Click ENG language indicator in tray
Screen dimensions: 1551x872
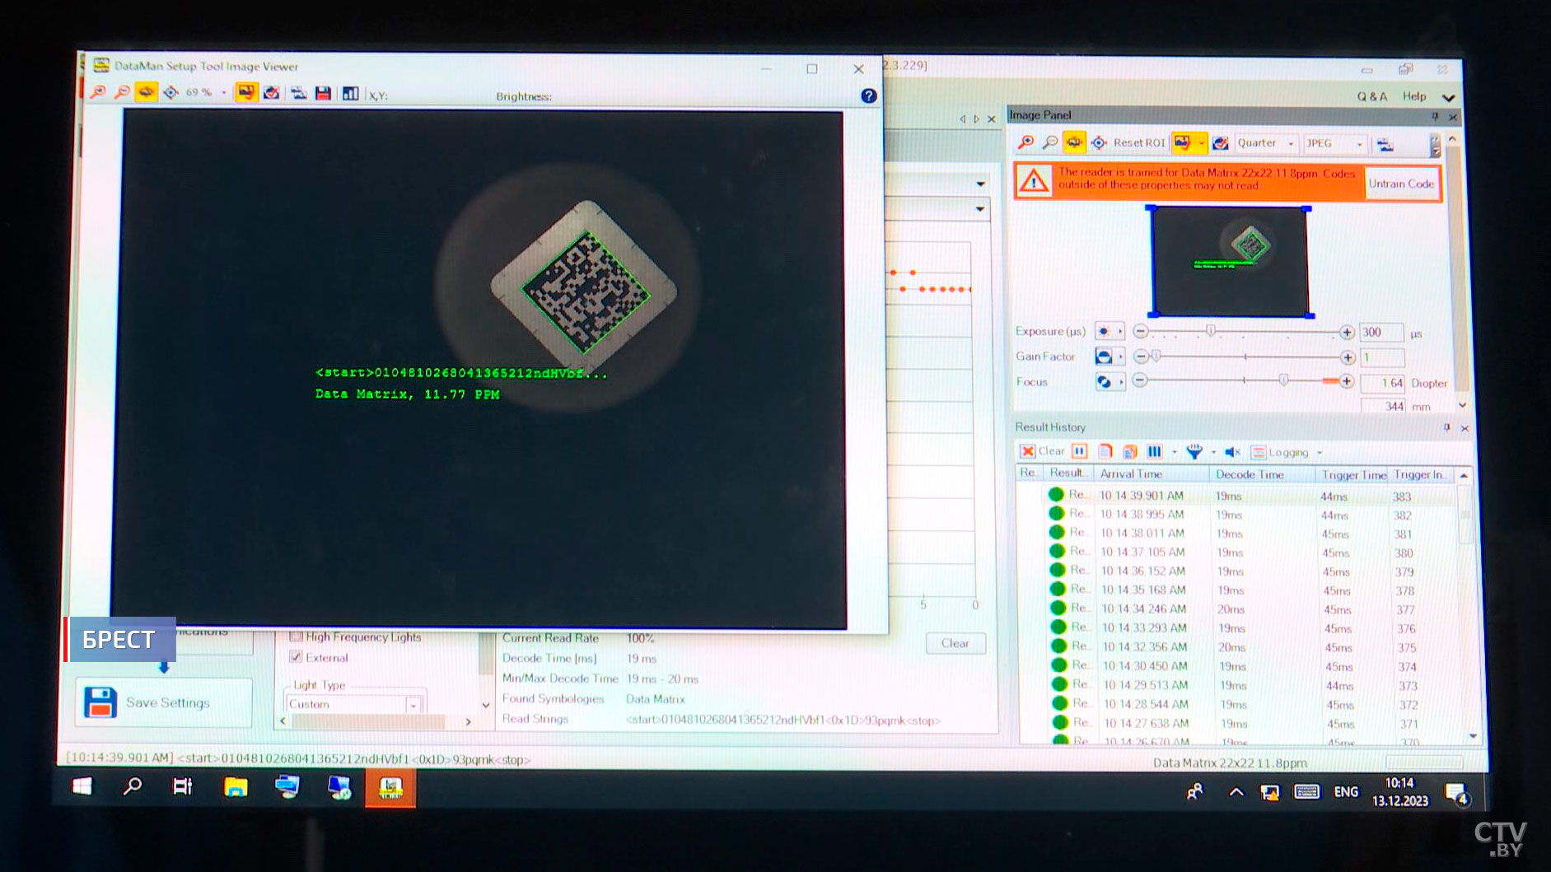[x=1346, y=791]
